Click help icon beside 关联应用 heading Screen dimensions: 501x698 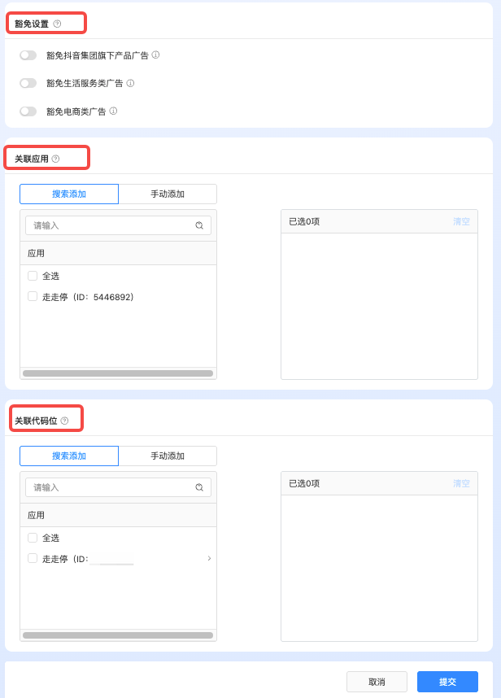click(x=55, y=159)
